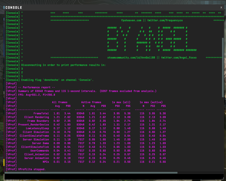Click the 'FrameTotal' row label
Viewport: 226px width, 181px height.
tap(41, 113)
